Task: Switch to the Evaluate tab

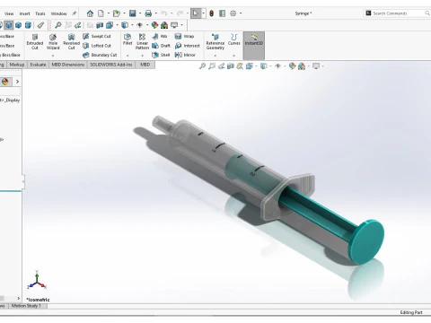Action: point(38,65)
